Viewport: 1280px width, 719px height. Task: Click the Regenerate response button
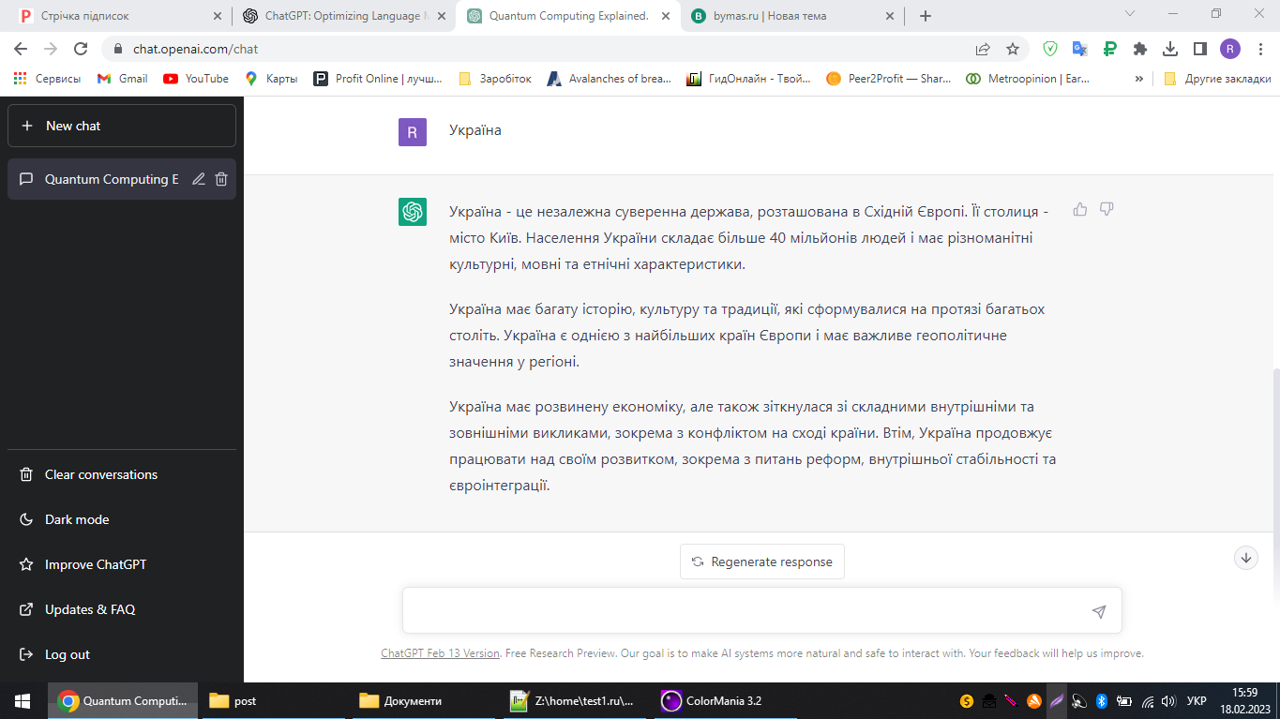click(x=761, y=562)
